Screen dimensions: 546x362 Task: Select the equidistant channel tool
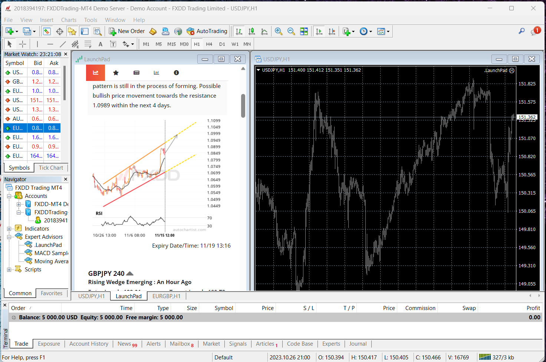click(75, 44)
